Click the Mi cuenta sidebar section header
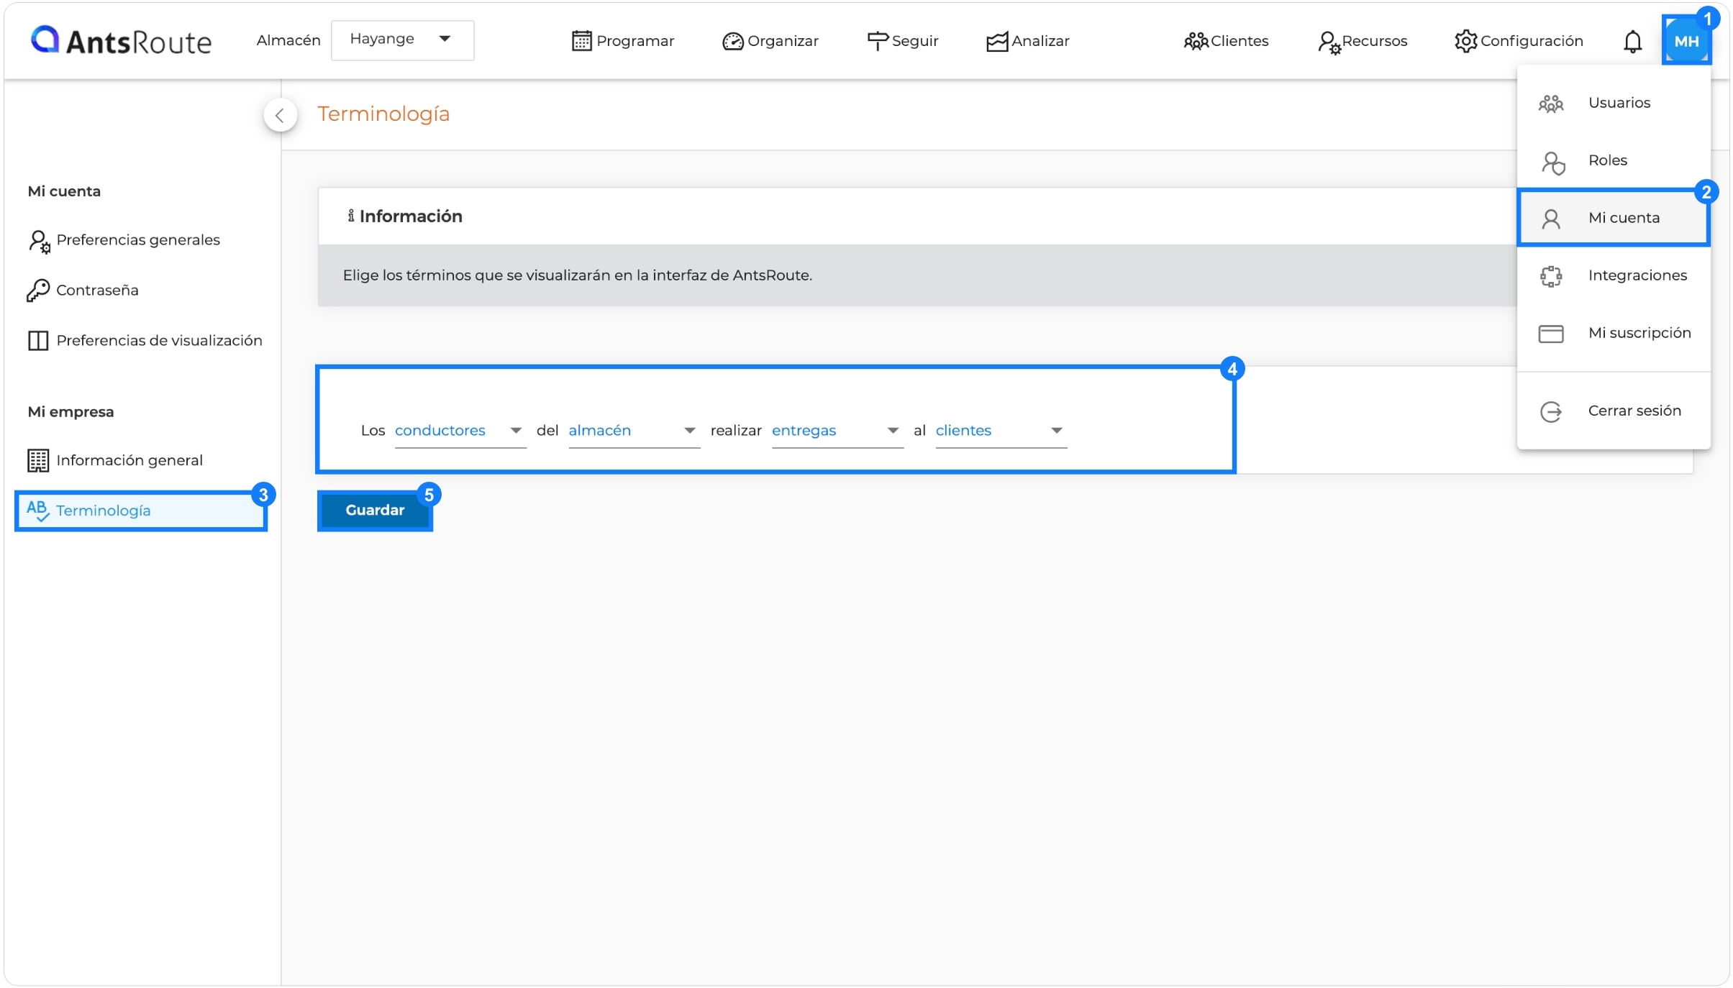The width and height of the screenshot is (1733, 988). [x=64, y=191]
